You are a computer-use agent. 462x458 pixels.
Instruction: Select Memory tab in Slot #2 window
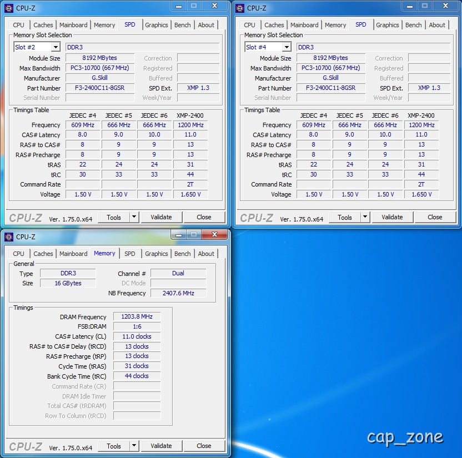pos(104,25)
